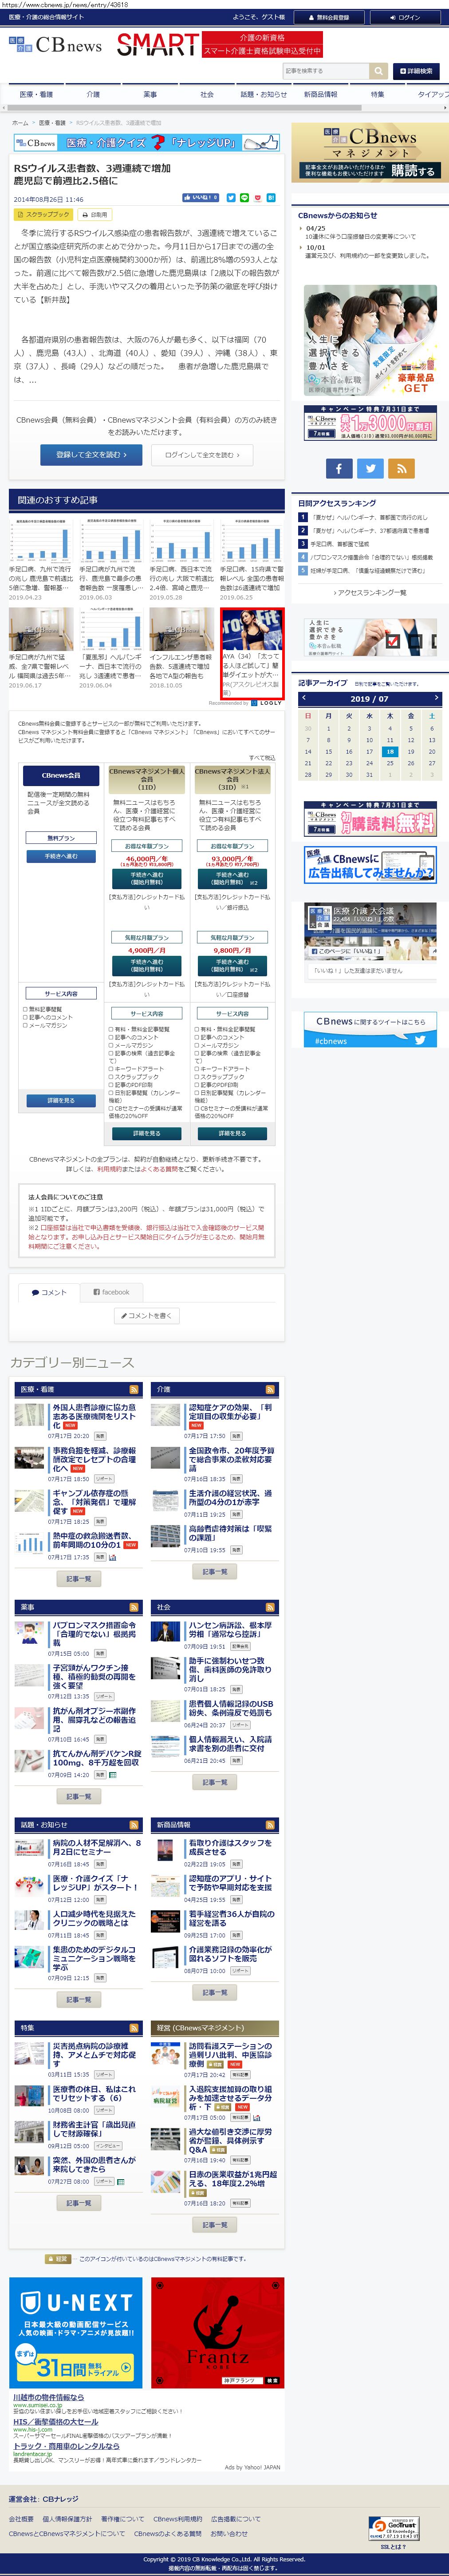Click 詳細を見る under CBnews会員 plan
Image resolution: width=449 pixels, height=2576 pixels.
(x=60, y=1100)
